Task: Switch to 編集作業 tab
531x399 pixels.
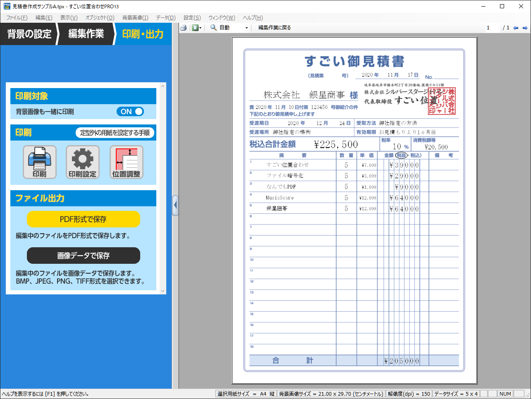Action: click(x=86, y=34)
